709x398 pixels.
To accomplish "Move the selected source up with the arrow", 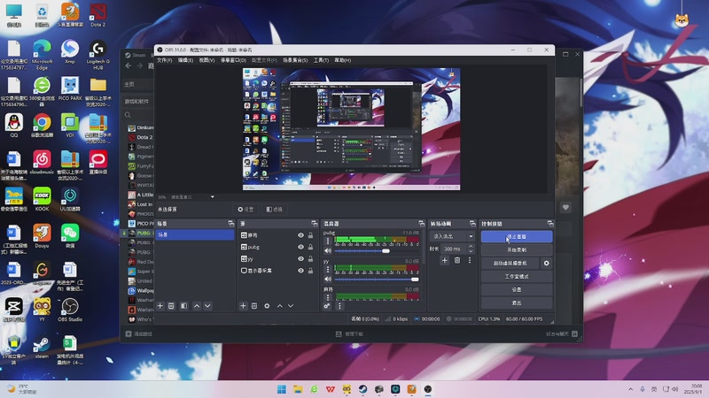I will coord(280,305).
